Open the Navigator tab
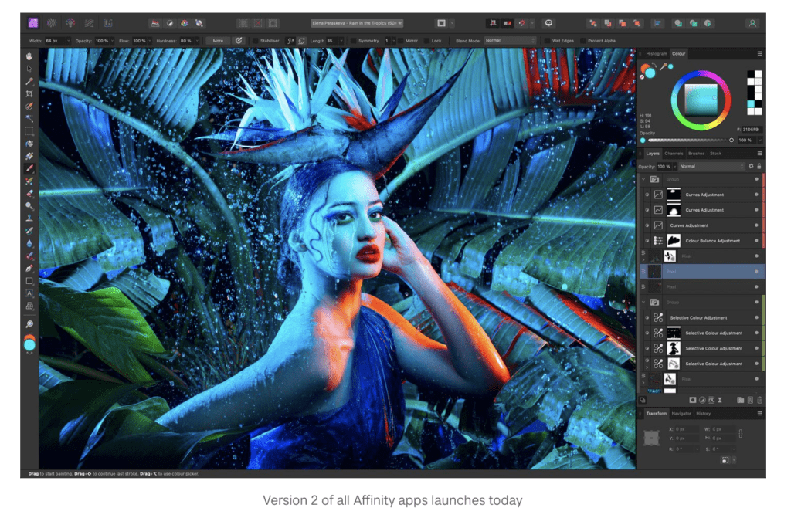 coord(681,413)
